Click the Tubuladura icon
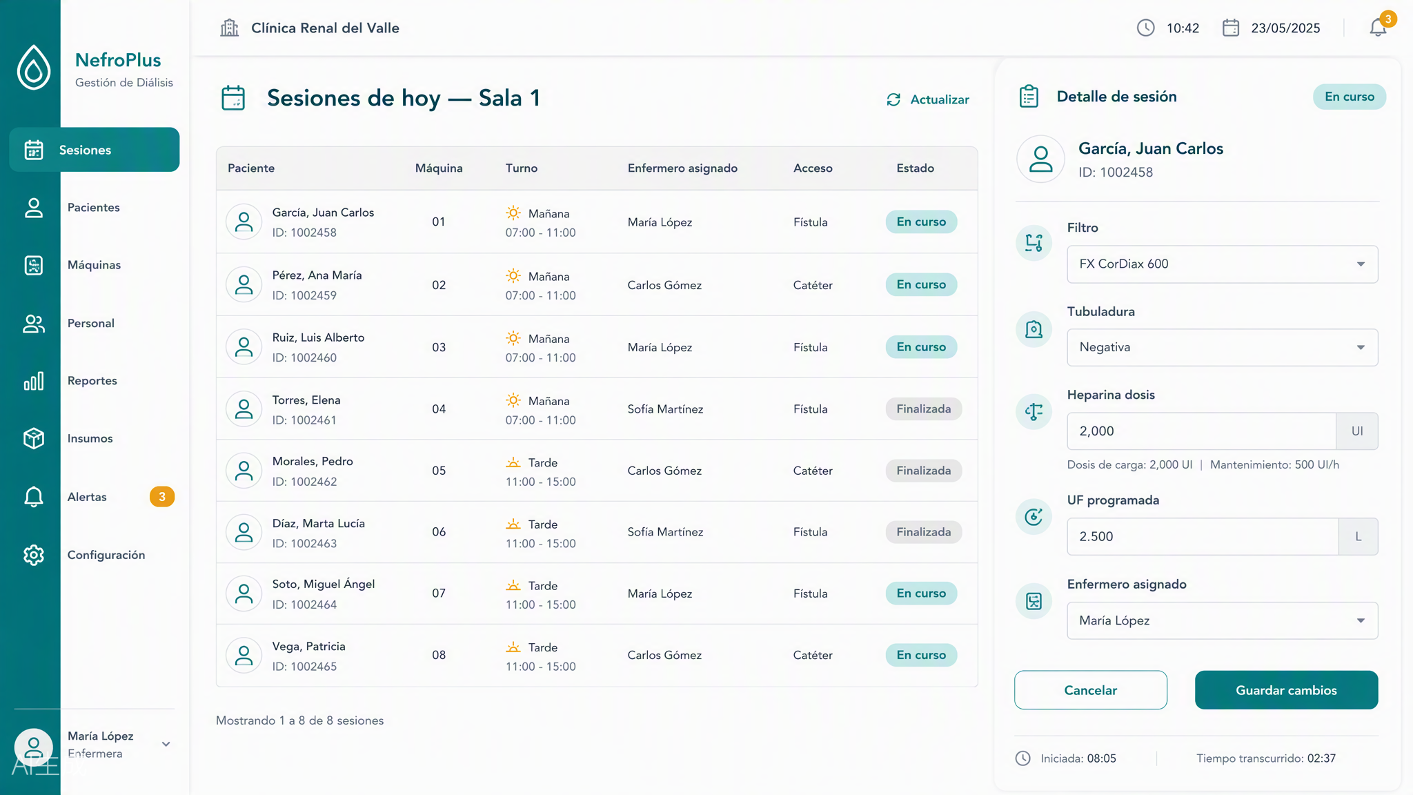 [x=1034, y=329]
